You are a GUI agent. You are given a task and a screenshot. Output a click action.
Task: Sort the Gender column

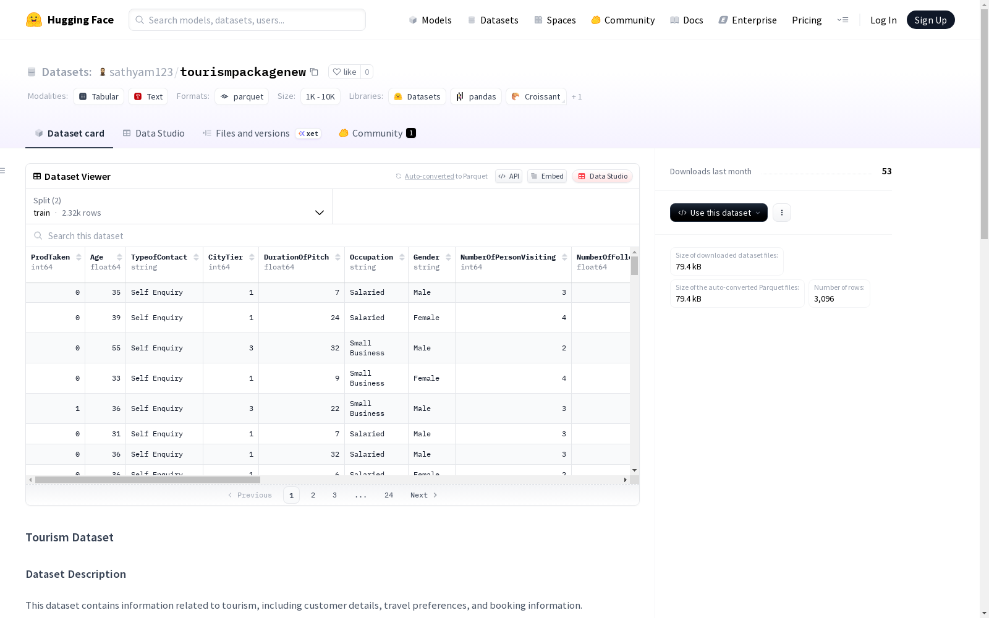coord(448,257)
